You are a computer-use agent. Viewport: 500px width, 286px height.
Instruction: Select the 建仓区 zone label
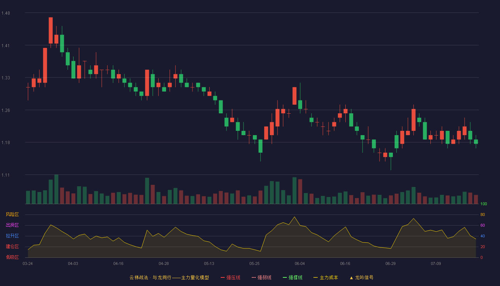(x=12, y=247)
